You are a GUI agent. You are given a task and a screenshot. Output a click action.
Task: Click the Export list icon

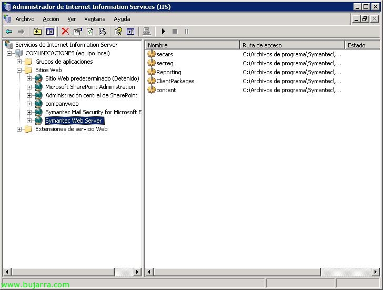coord(103,32)
